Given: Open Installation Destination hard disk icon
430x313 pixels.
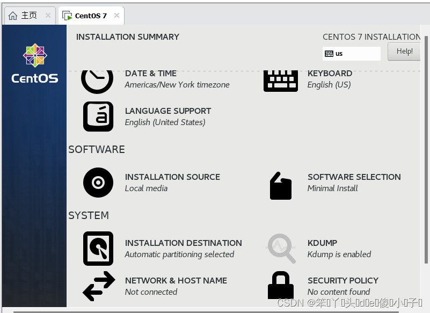Looking at the screenshot, I should pos(98,249).
